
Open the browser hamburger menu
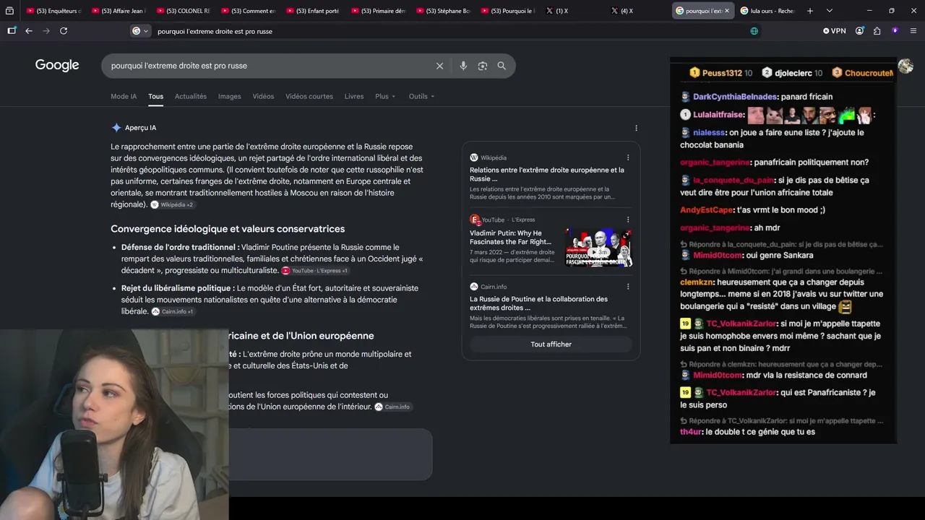[x=913, y=31]
